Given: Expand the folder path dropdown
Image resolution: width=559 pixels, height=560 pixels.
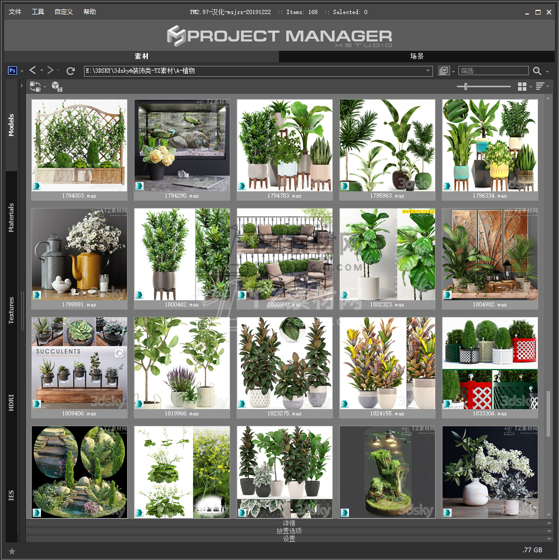Looking at the screenshot, I should 428,71.
